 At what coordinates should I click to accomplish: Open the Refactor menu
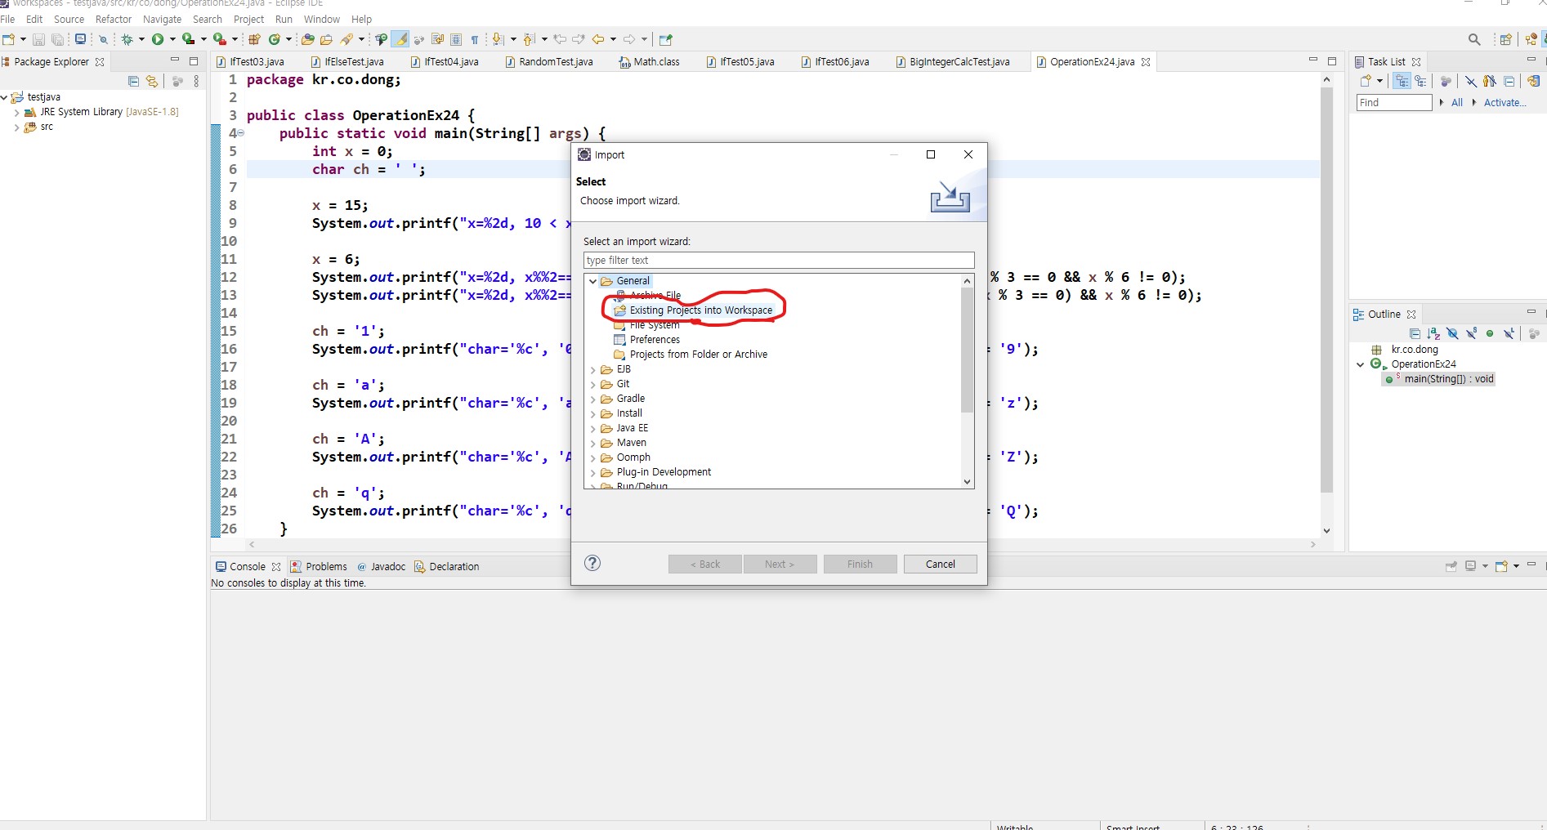pyautogui.click(x=113, y=19)
